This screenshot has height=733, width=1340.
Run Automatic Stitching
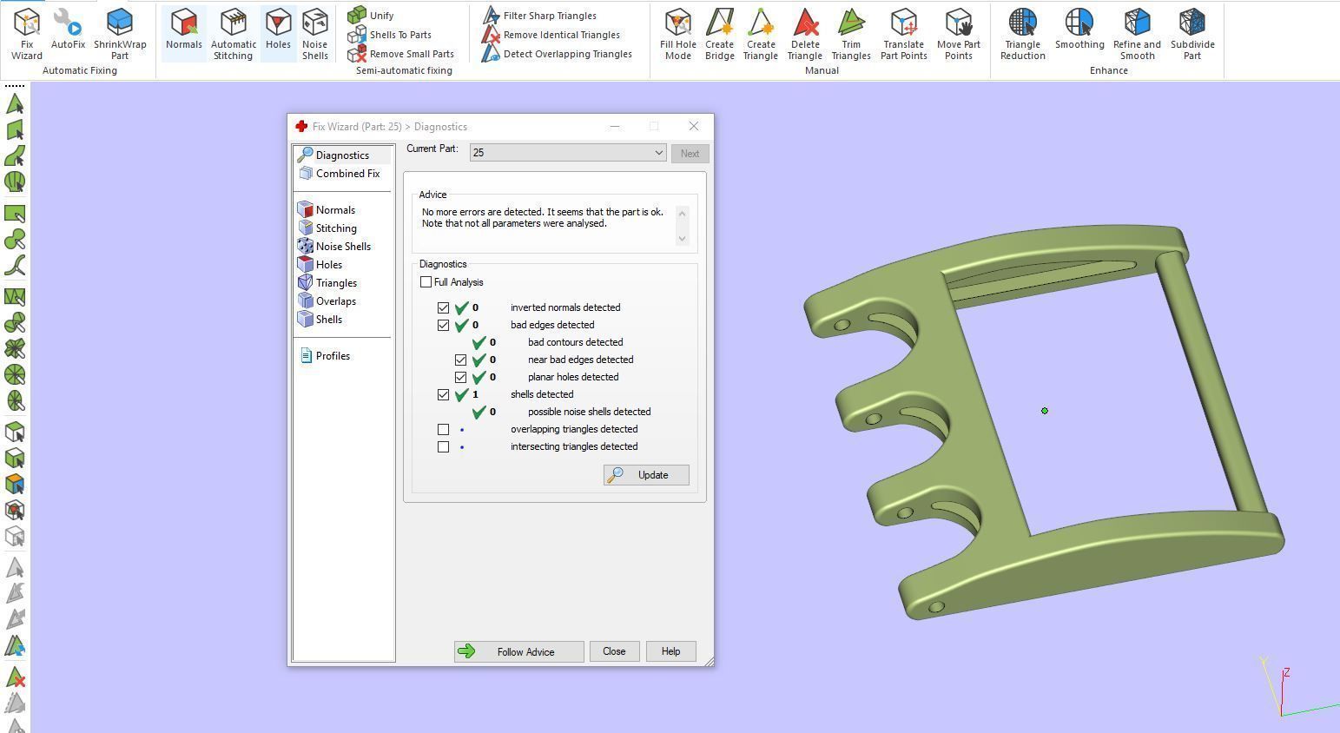pyautogui.click(x=234, y=34)
